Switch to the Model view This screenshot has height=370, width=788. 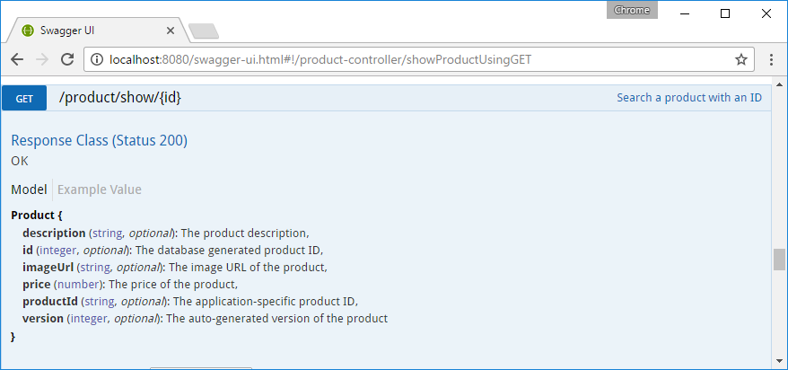(29, 189)
